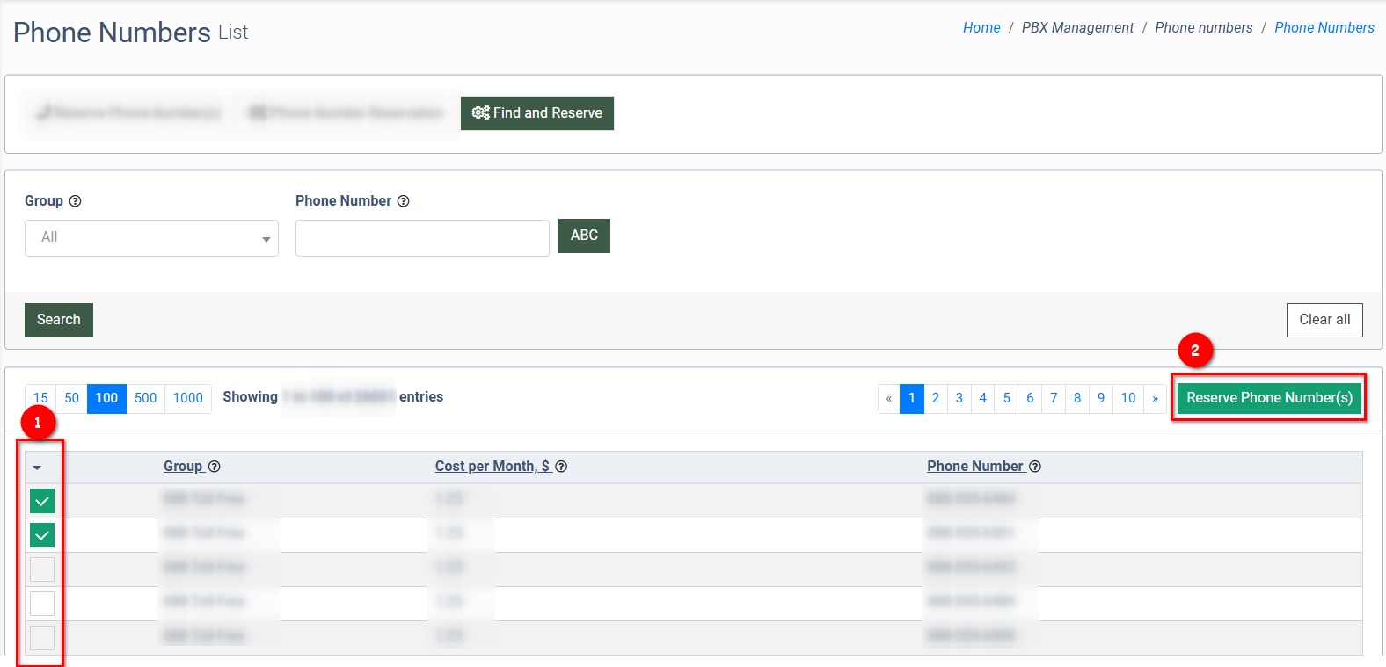Go to next page with » arrow
This screenshot has width=1386, height=667.
(1155, 398)
